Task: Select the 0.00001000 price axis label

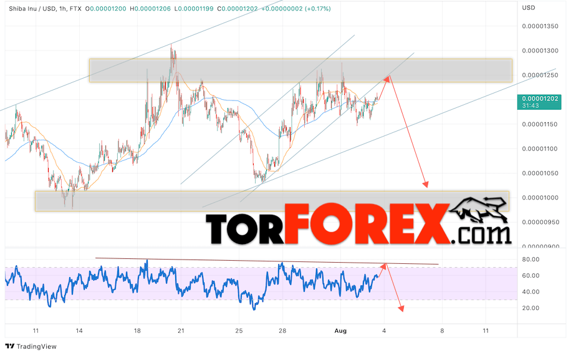Action: coord(540,198)
